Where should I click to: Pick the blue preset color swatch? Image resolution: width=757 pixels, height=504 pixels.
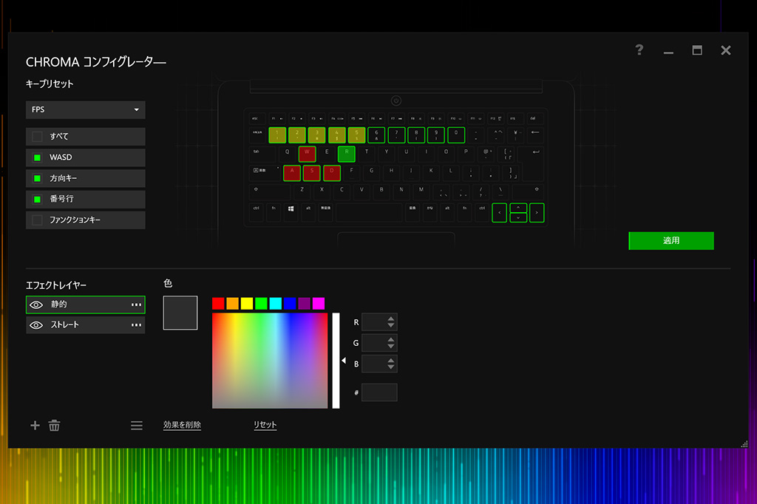tap(290, 303)
